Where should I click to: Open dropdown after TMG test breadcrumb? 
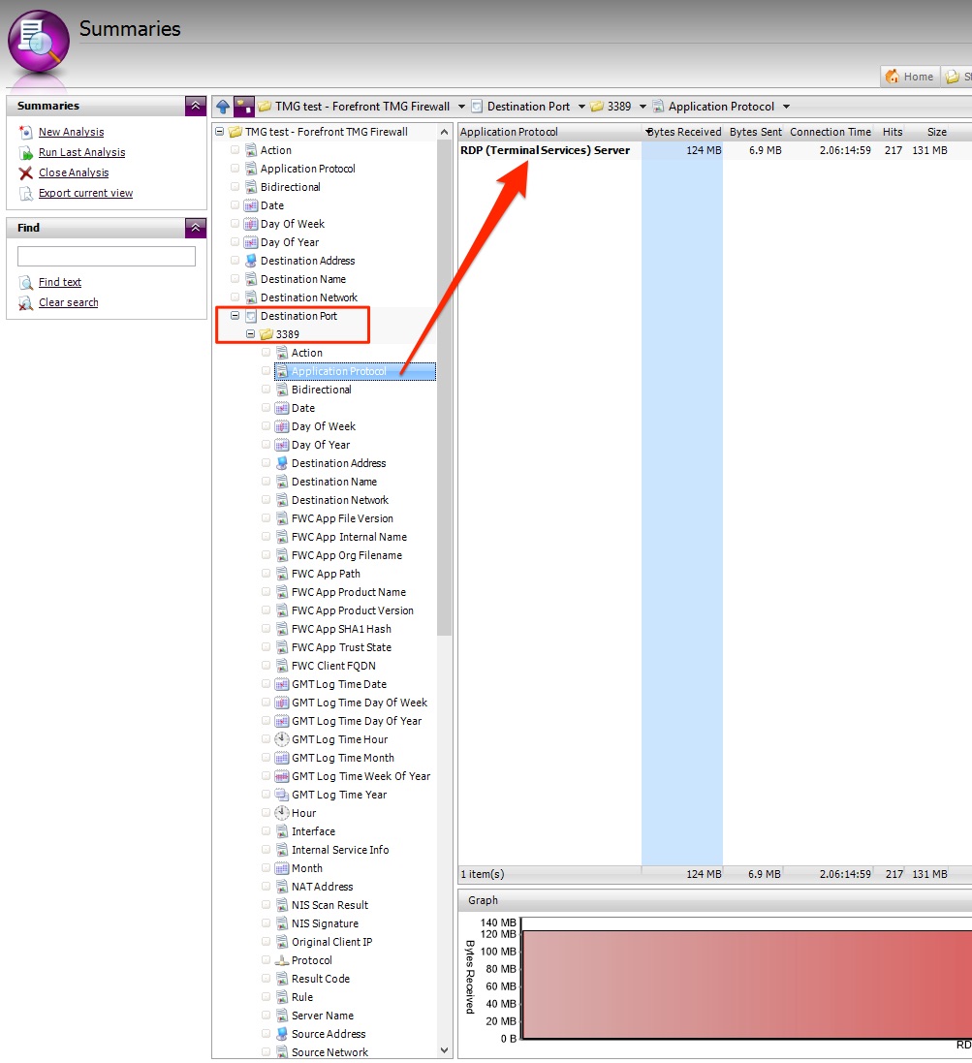coord(461,107)
